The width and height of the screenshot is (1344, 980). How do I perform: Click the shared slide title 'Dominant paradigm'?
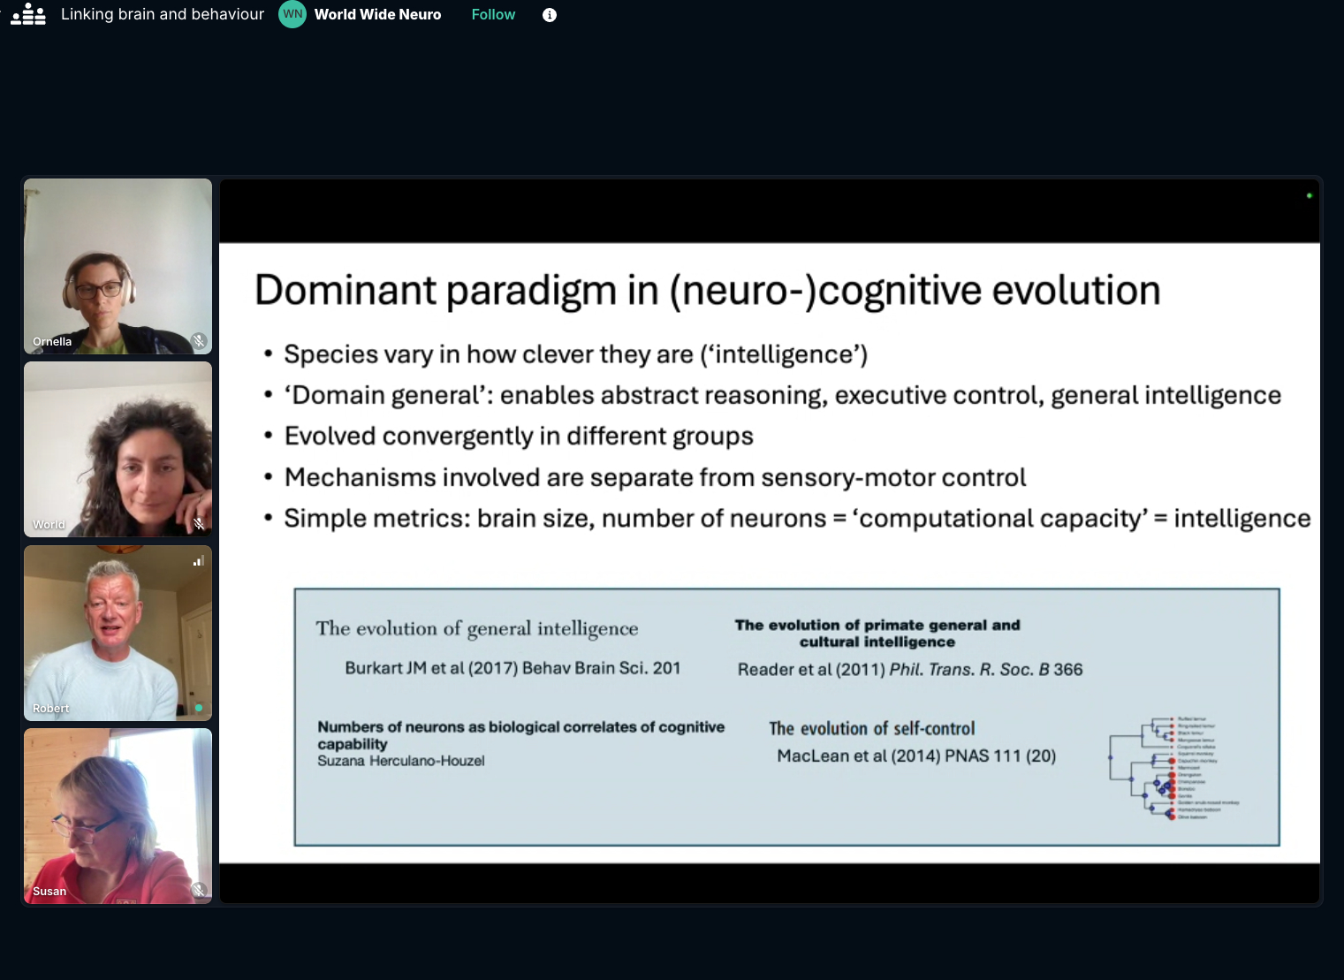point(707,291)
